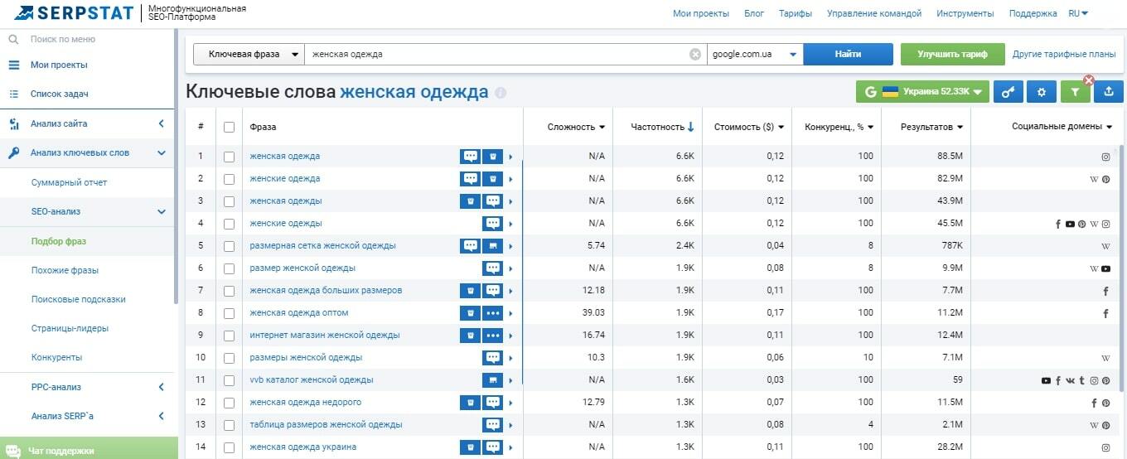
Task: Open 'Инструменты' in the top menu
Action: pos(965,13)
